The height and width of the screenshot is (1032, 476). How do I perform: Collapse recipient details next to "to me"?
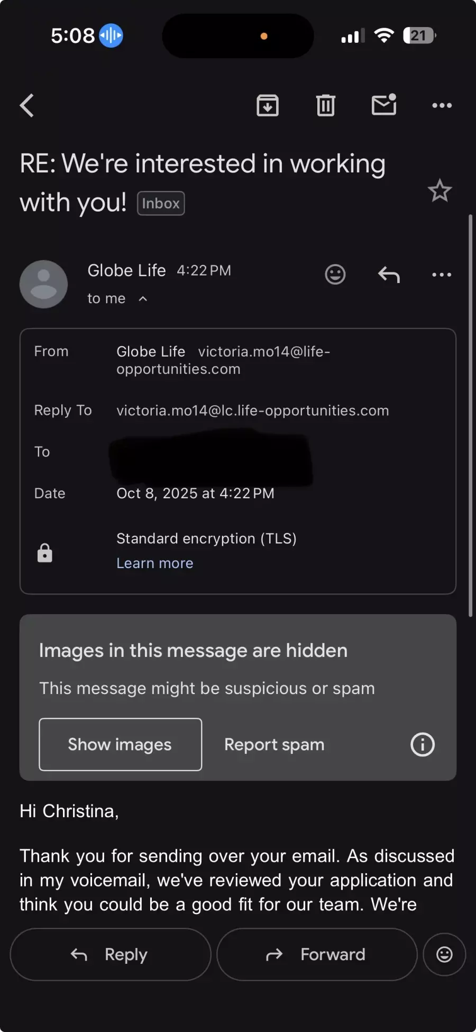pos(143,299)
